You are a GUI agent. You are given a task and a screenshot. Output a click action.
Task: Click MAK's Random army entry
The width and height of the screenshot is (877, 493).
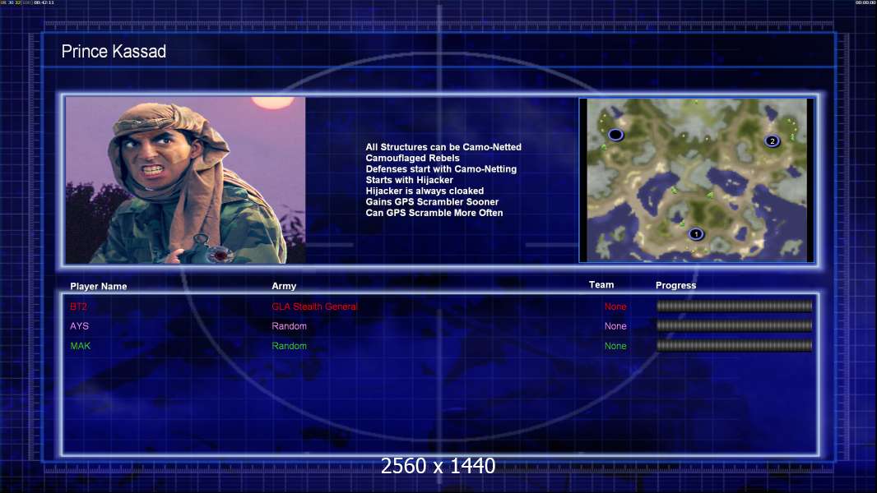(x=289, y=346)
